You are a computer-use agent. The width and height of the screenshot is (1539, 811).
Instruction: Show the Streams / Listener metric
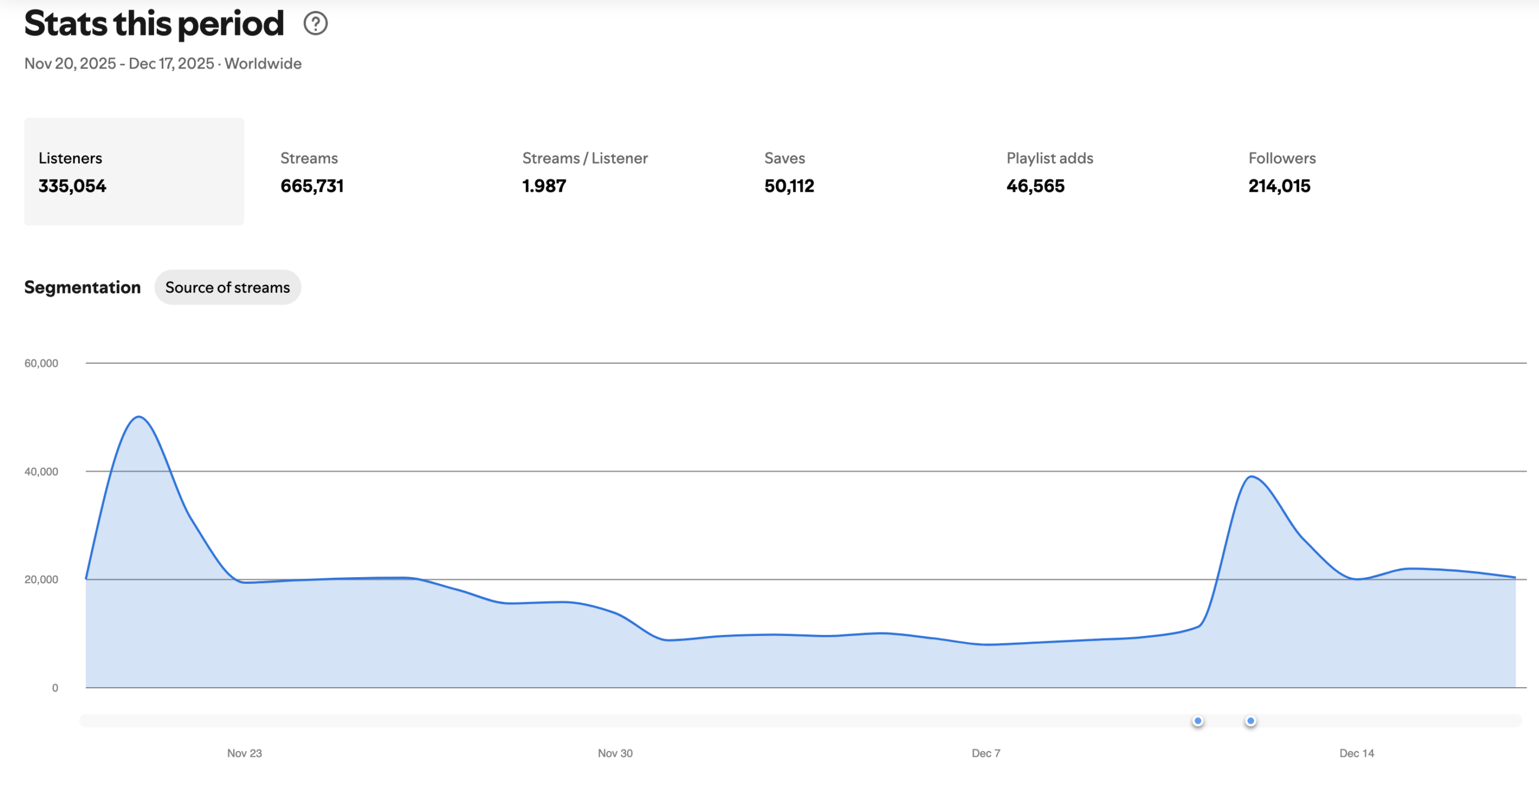[x=584, y=171]
